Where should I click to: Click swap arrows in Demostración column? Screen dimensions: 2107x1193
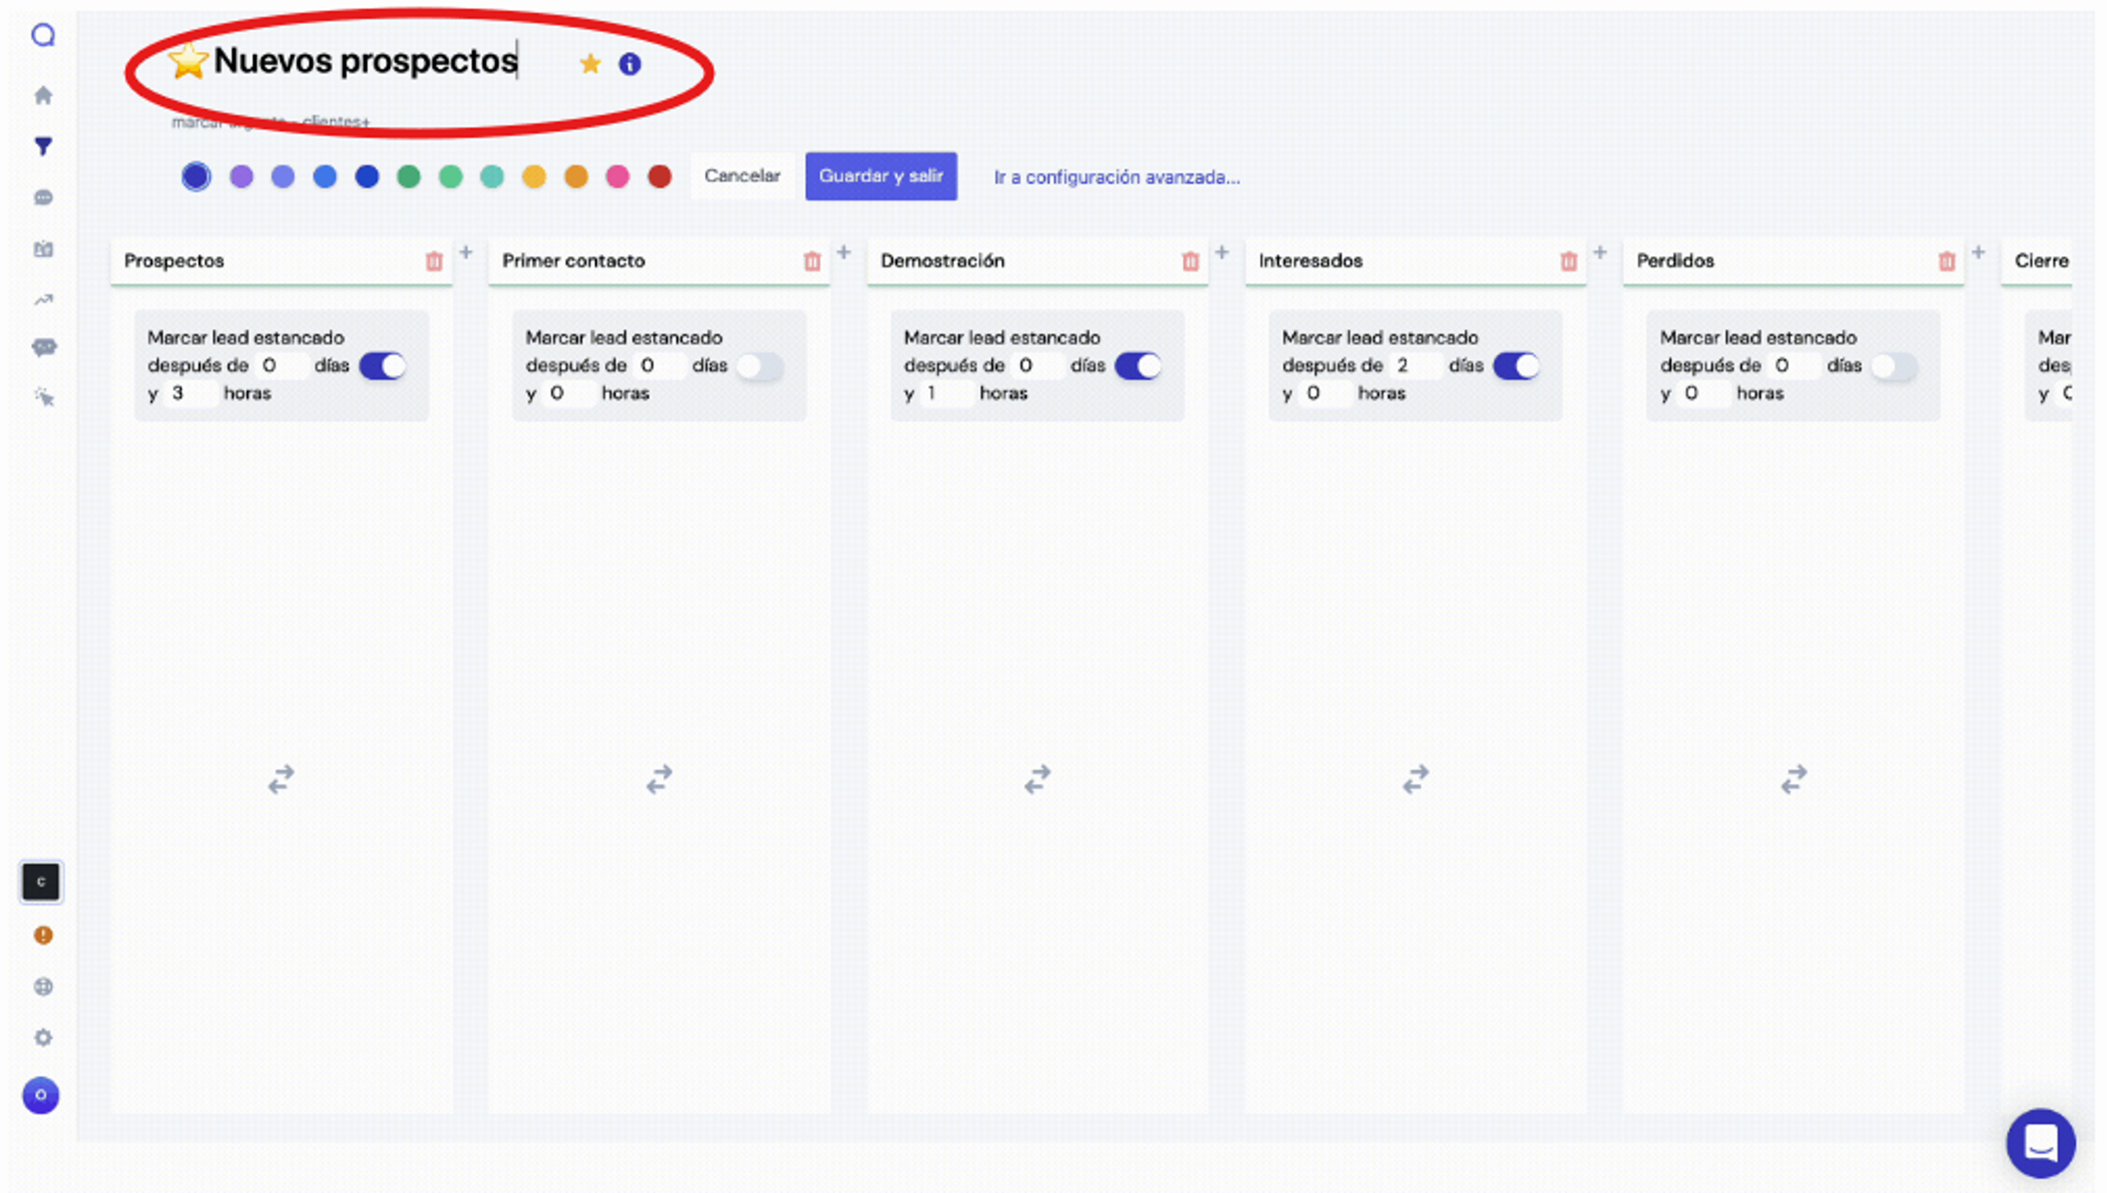click(x=1038, y=779)
